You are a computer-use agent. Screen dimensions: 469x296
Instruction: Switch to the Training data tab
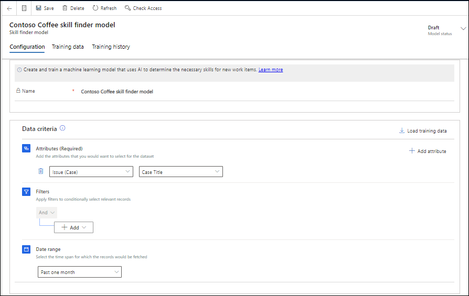[x=68, y=47]
